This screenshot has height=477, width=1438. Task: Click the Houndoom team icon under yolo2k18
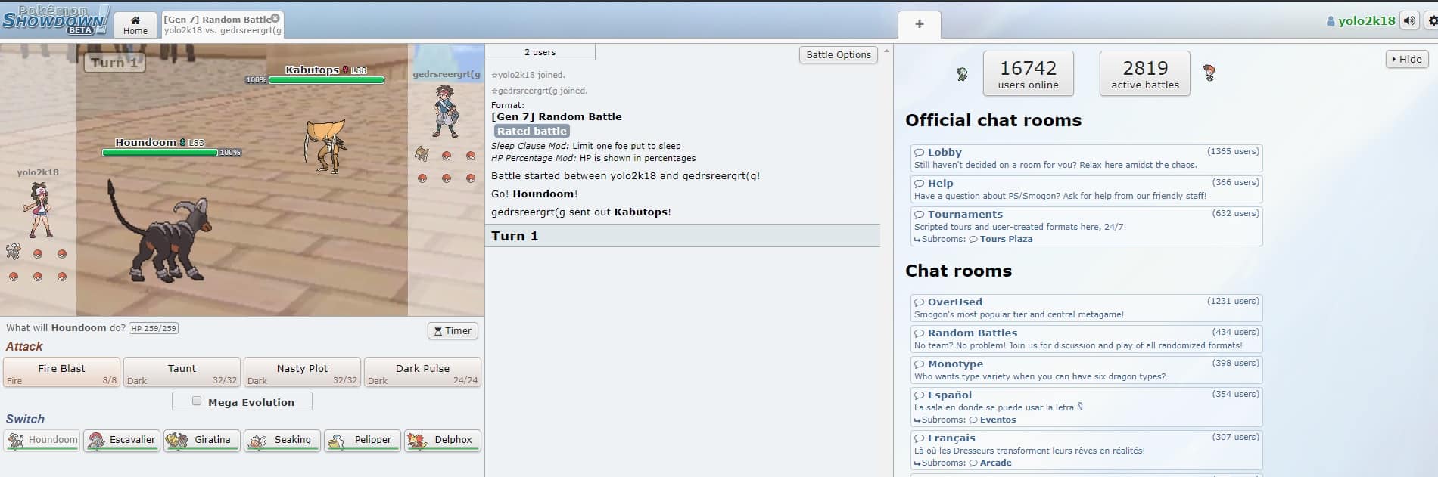pos(14,252)
